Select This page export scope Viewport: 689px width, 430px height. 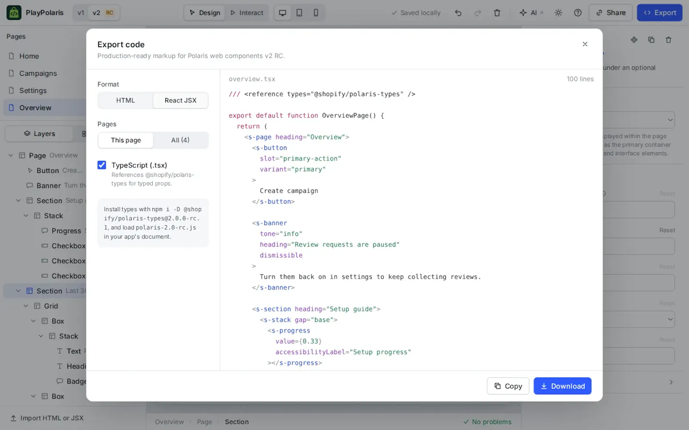click(126, 140)
